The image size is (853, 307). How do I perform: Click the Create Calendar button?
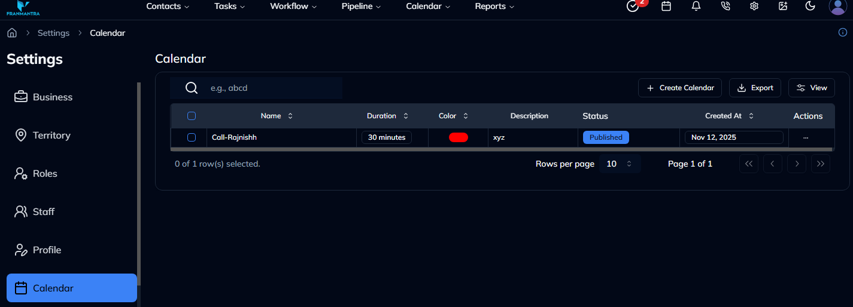[680, 88]
